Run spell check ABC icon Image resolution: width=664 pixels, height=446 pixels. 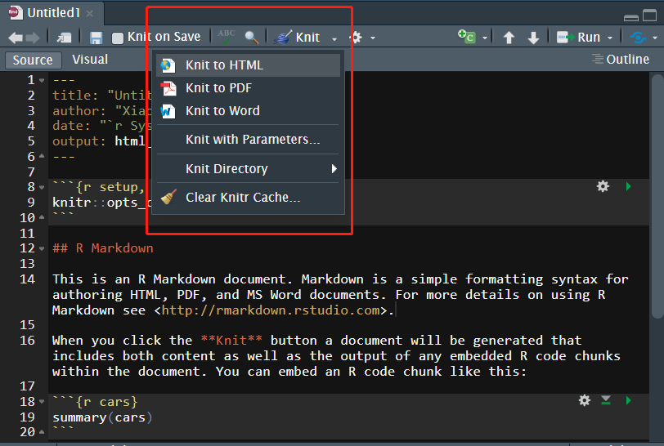(227, 37)
